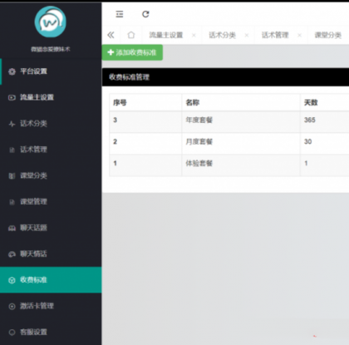Open 聊天话题 in the sidebar
Viewport: 349px width, 345px height.
(51, 228)
